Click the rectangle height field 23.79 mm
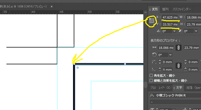Screen dimensions: 201x110 click(x=191, y=48)
